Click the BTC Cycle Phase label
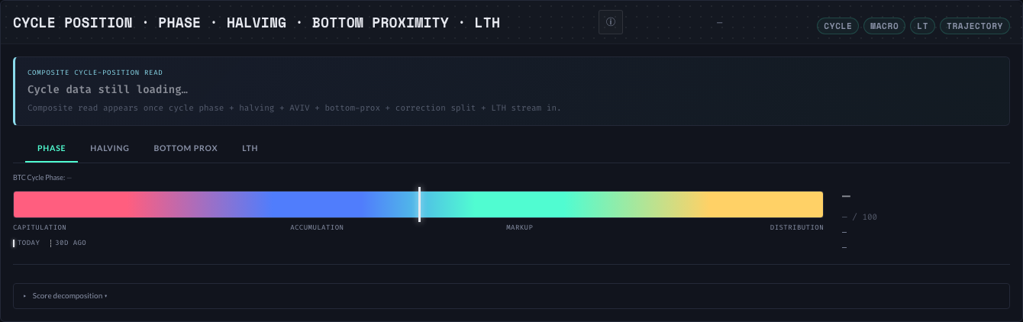Image resolution: width=1023 pixels, height=322 pixels. (x=42, y=178)
